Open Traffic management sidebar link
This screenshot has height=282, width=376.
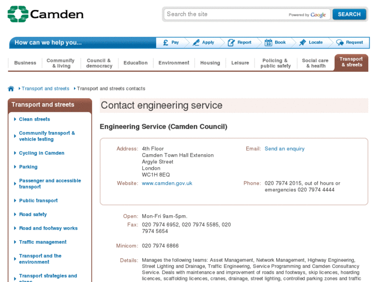(43, 242)
